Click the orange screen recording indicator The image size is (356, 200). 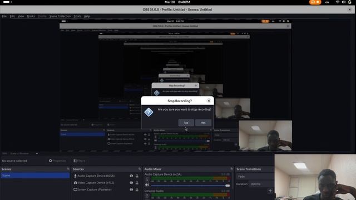click(315, 2)
